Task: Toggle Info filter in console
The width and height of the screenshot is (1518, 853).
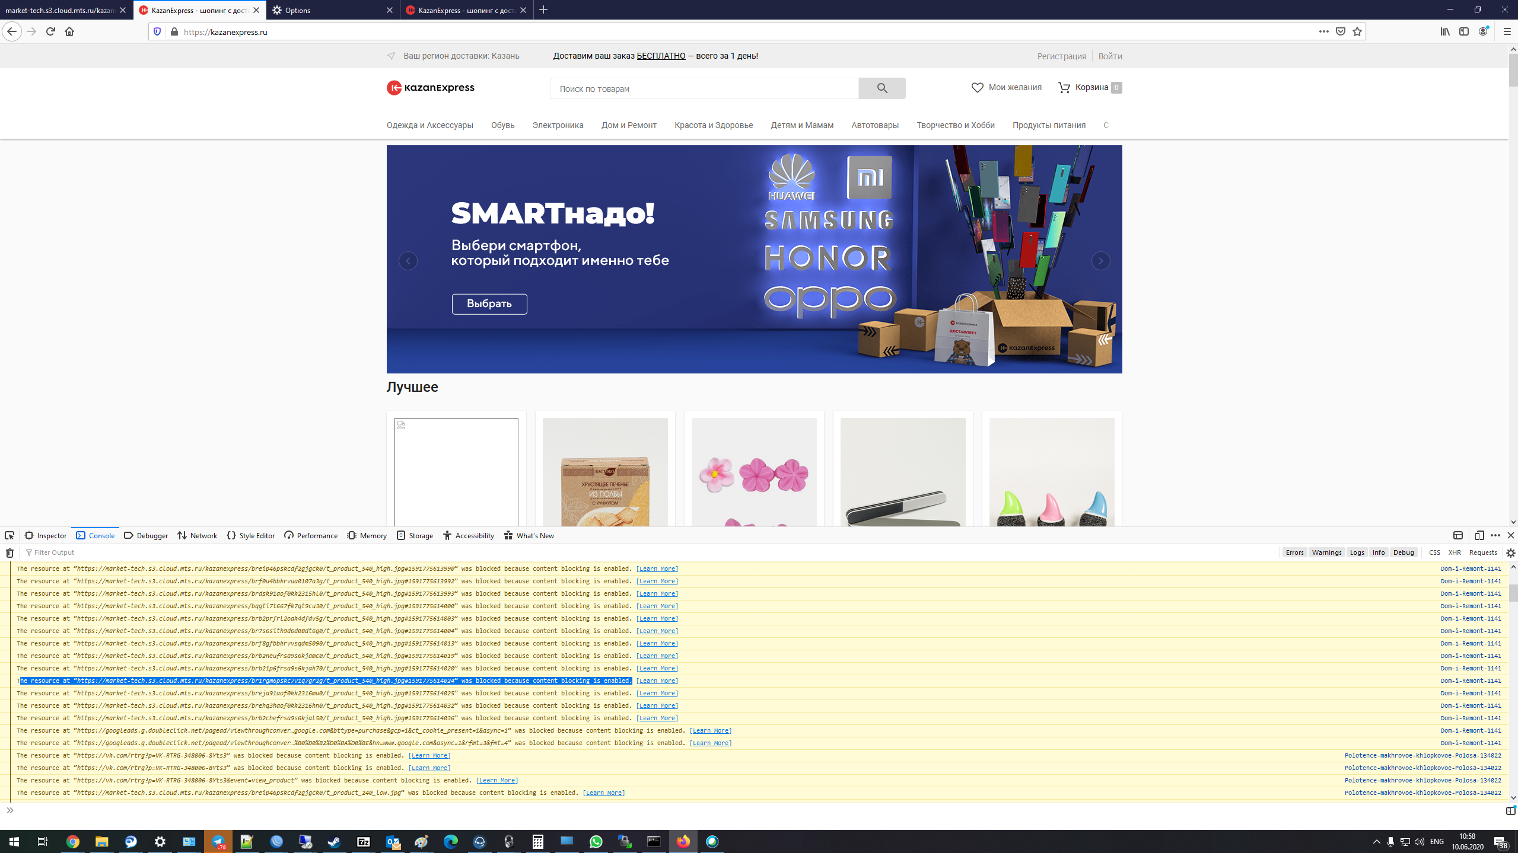Action: point(1379,552)
